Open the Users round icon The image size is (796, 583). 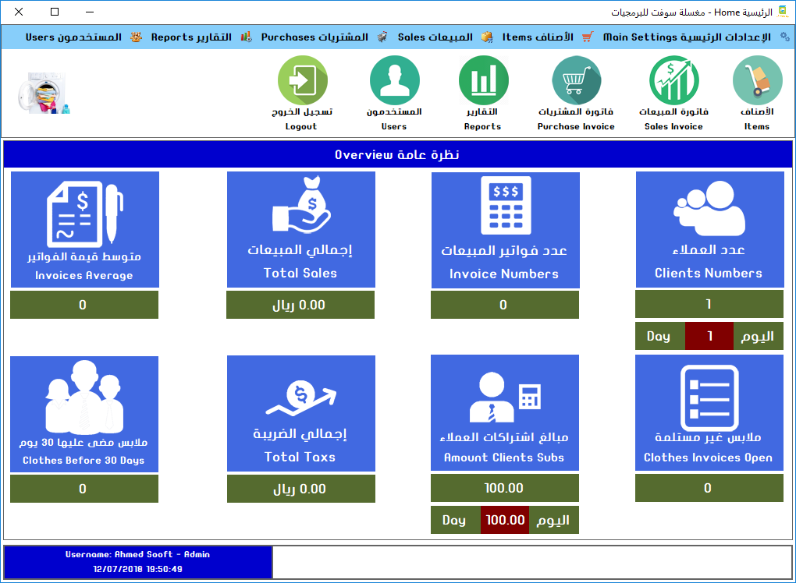394,82
